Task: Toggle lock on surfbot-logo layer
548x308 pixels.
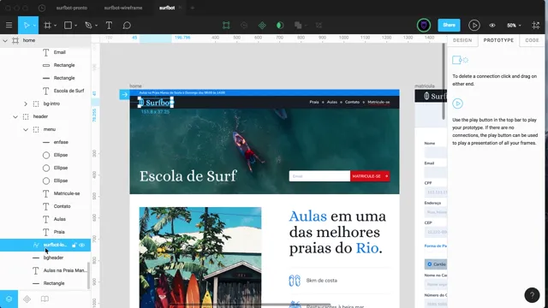Action: coord(74,246)
